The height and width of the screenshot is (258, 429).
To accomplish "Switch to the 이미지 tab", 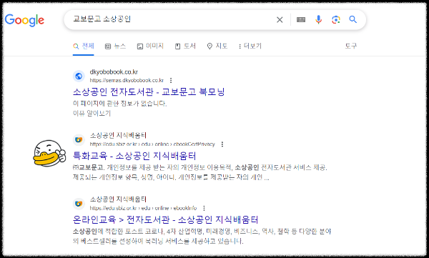I will pos(150,46).
